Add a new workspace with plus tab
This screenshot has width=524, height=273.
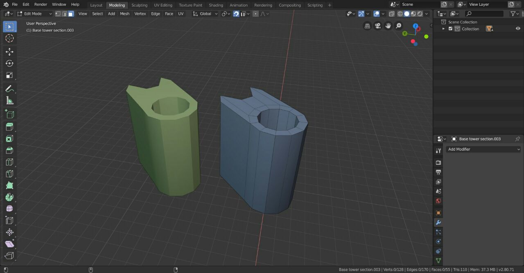point(330,5)
